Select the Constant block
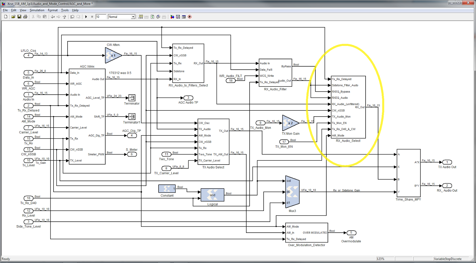This screenshot has height=263, width=476. coord(167,189)
